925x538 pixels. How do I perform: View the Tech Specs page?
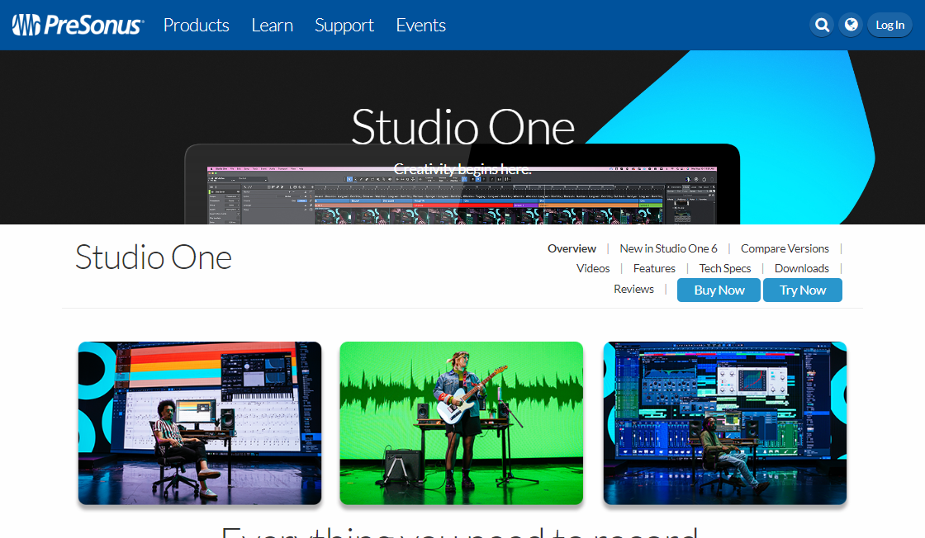(724, 268)
